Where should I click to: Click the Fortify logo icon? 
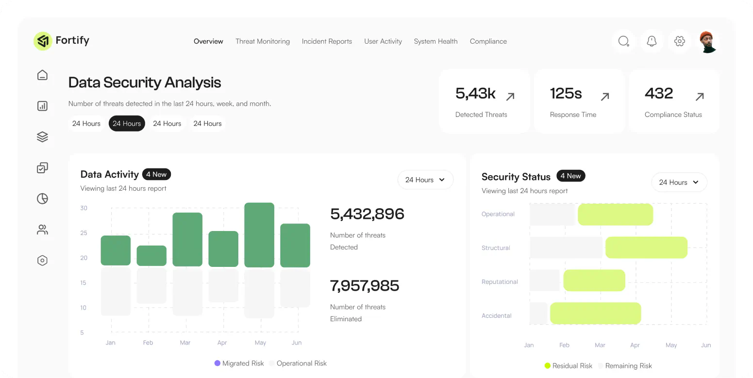43,41
